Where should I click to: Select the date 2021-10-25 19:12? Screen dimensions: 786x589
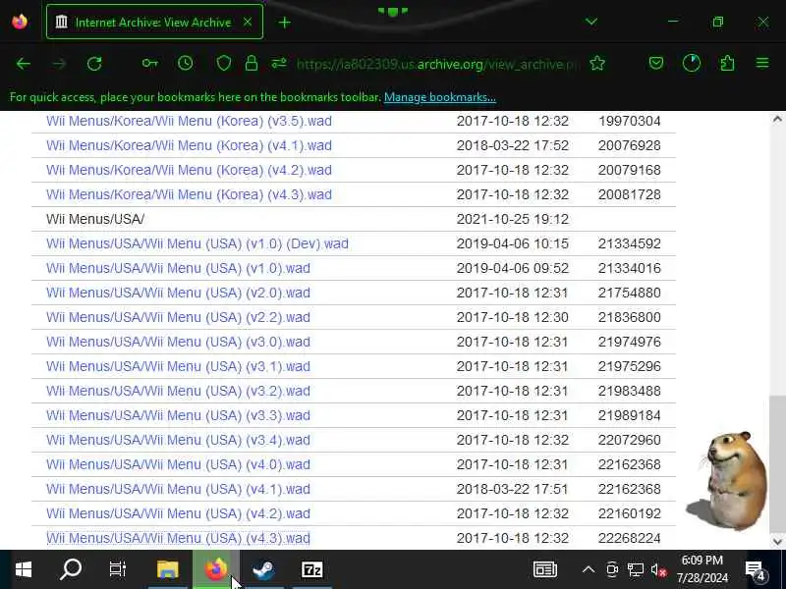[512, 219]
